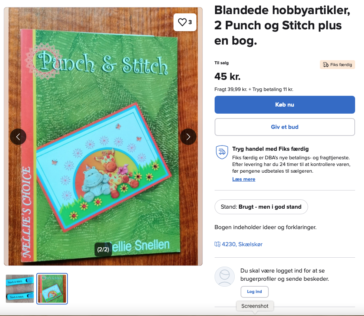Click the main Punch & Stitch image

[x=103, y=136]
